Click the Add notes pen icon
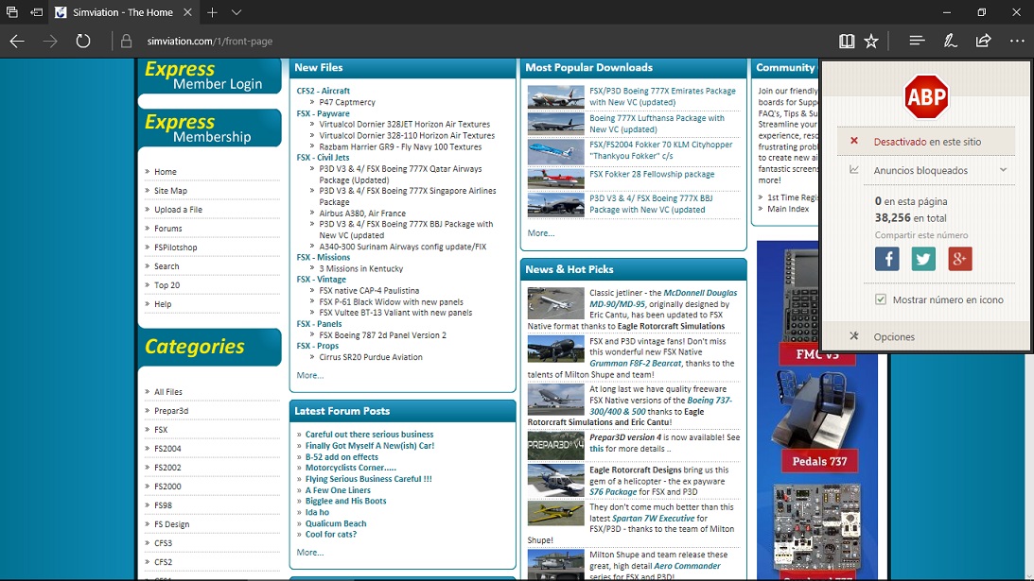 950,41
